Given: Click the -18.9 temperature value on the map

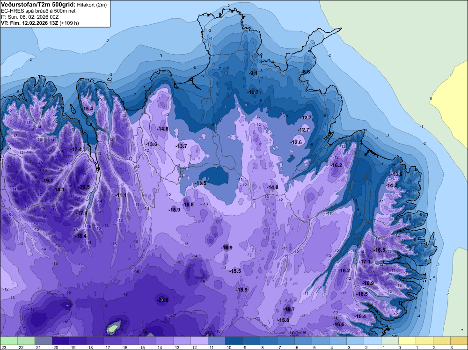Looking at the screenshot, I should [x=227, y=248].
